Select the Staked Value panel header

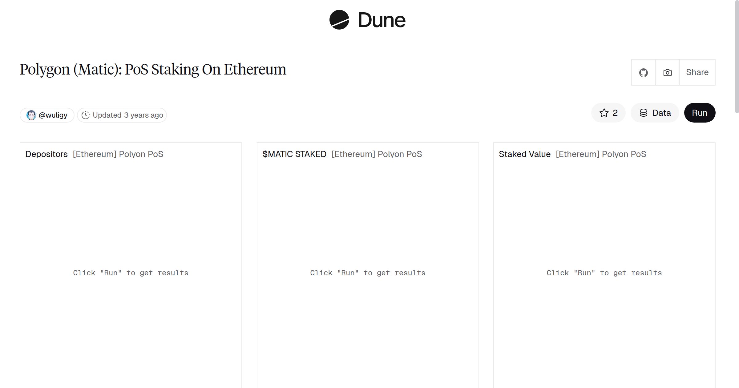524,154
